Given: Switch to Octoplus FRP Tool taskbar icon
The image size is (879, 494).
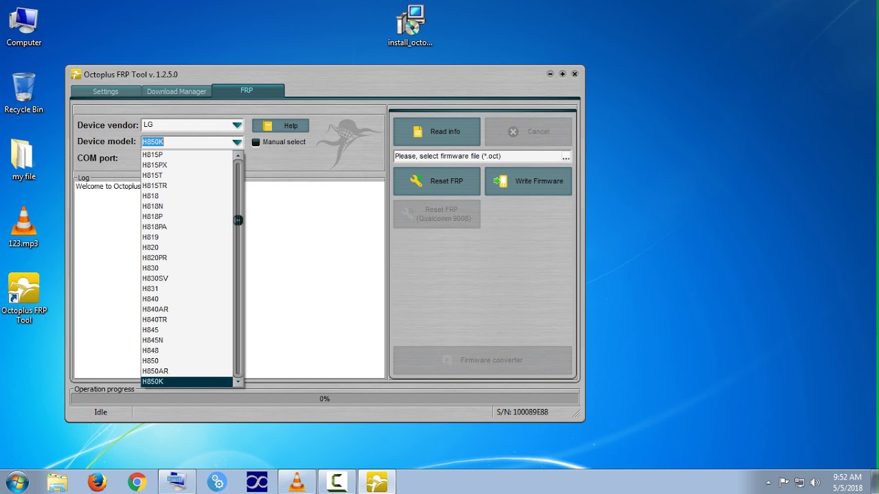Looking at the screenshot, I should tap(376, 482).
